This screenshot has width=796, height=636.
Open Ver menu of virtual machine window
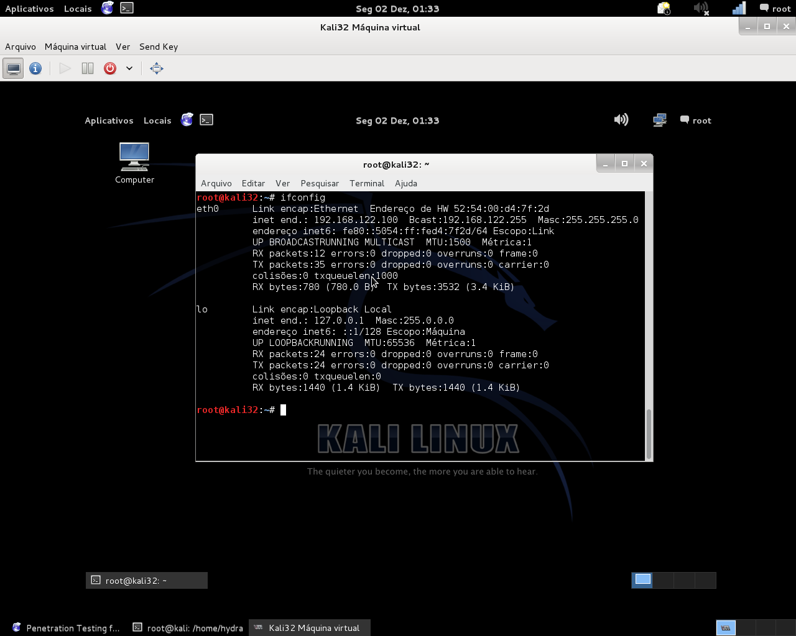[x=123, y=47]
